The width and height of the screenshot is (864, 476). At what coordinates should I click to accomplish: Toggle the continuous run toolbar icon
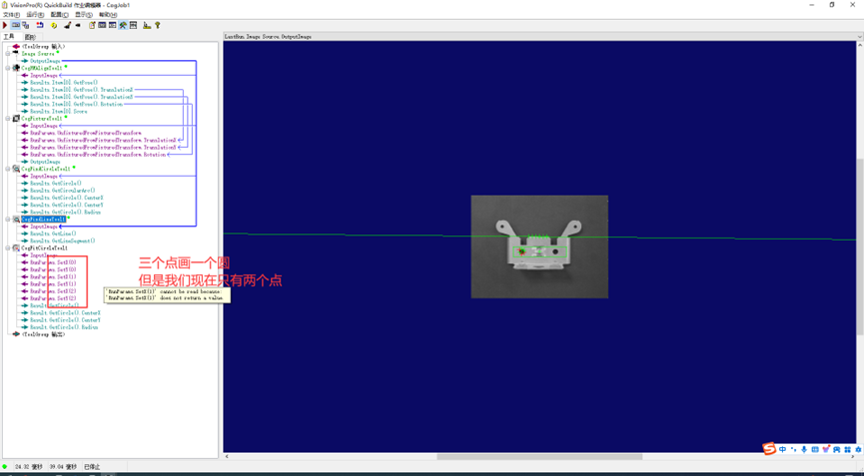15,25
